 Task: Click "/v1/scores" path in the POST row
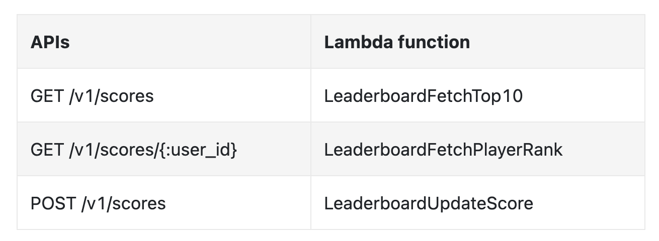click(123, 203)
